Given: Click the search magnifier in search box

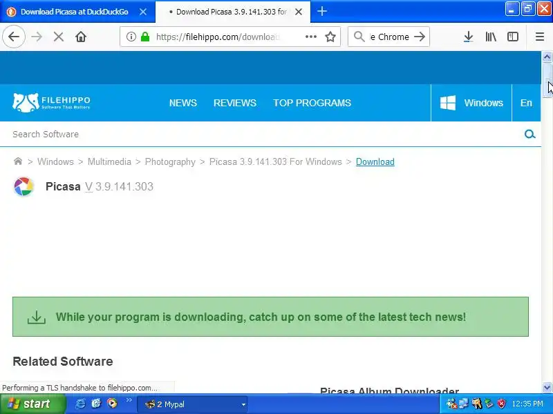Looking at the screenshot, I should pyautogui.click(x=359, y=37).
